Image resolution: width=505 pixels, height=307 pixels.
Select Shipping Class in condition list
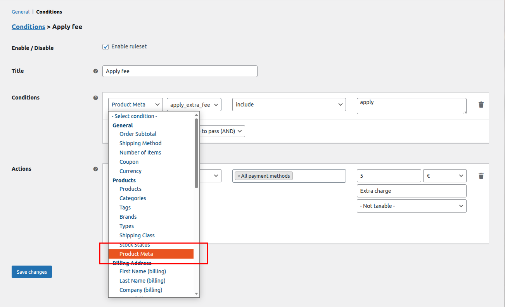tap(137, 235)
